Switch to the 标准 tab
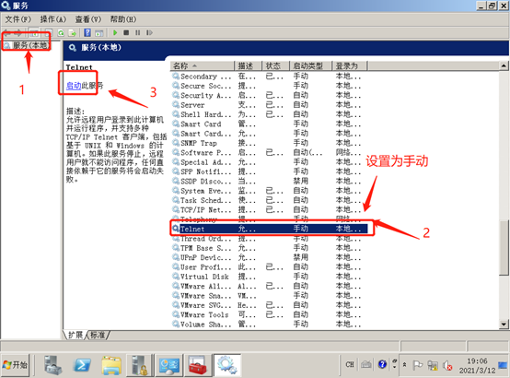This screenshot has height=378, width=510. point(98,335)
